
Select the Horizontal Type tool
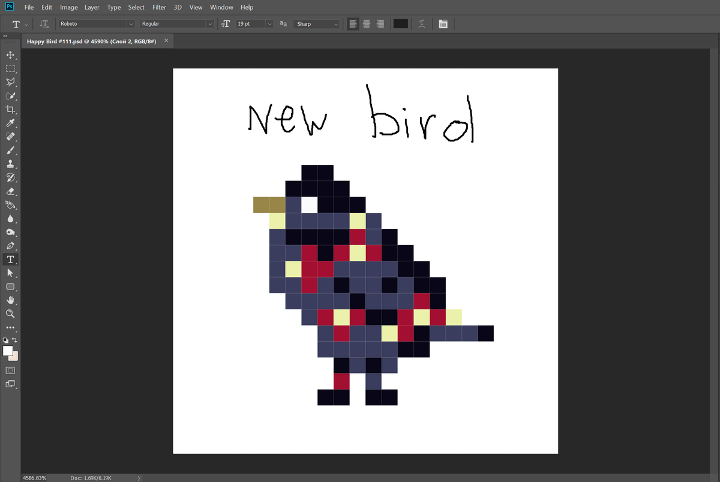tap(10, 260)
